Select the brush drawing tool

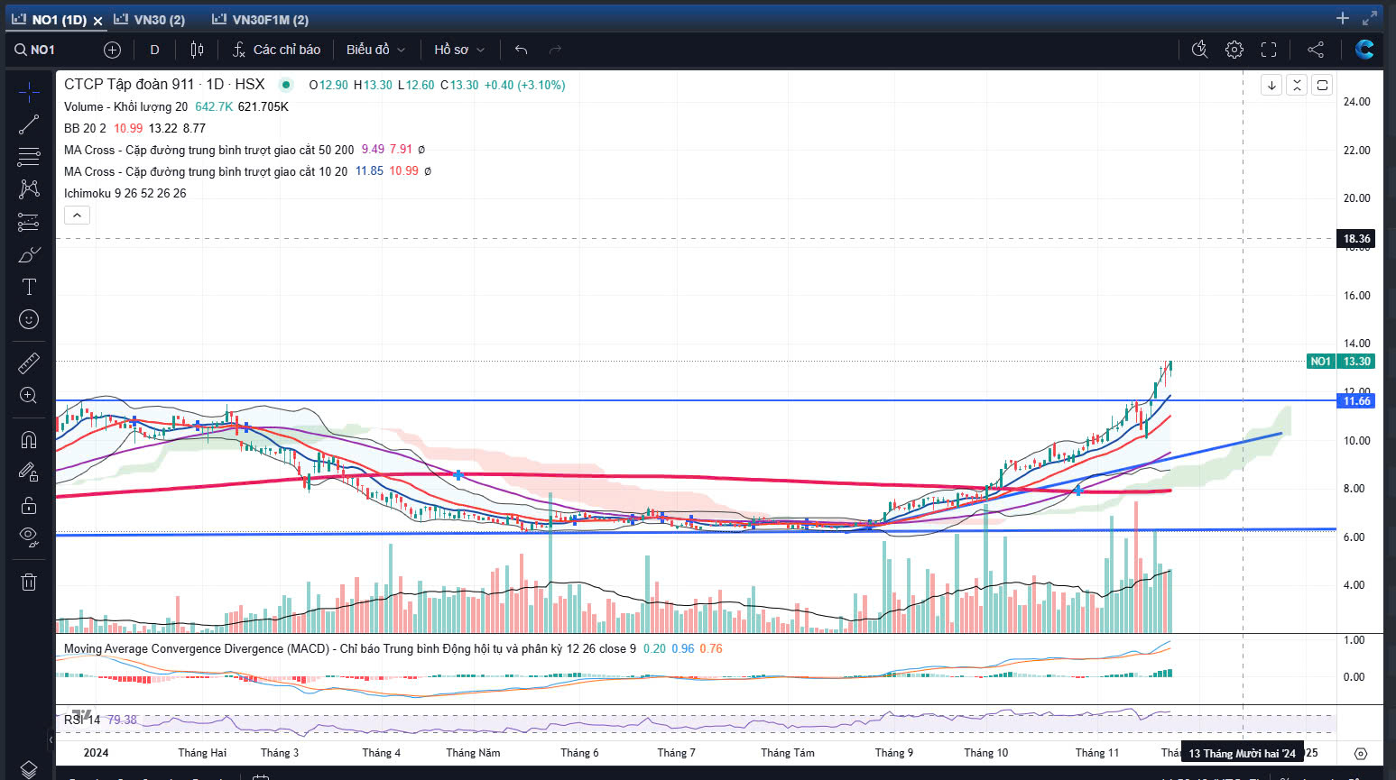pos(29,254)
